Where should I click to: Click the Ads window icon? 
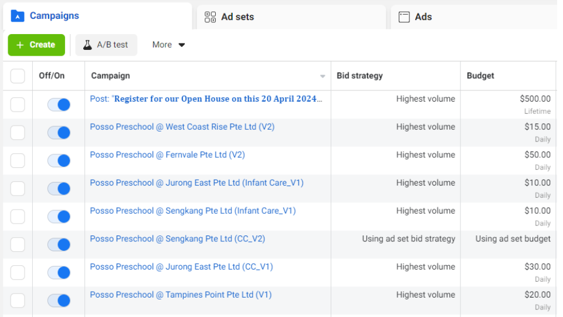[404, 17]
